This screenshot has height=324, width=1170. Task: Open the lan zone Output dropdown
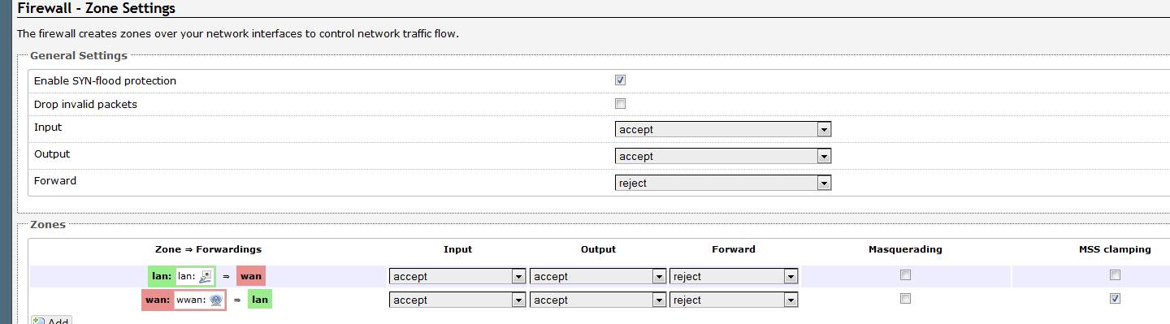click(x=598, y=276)
